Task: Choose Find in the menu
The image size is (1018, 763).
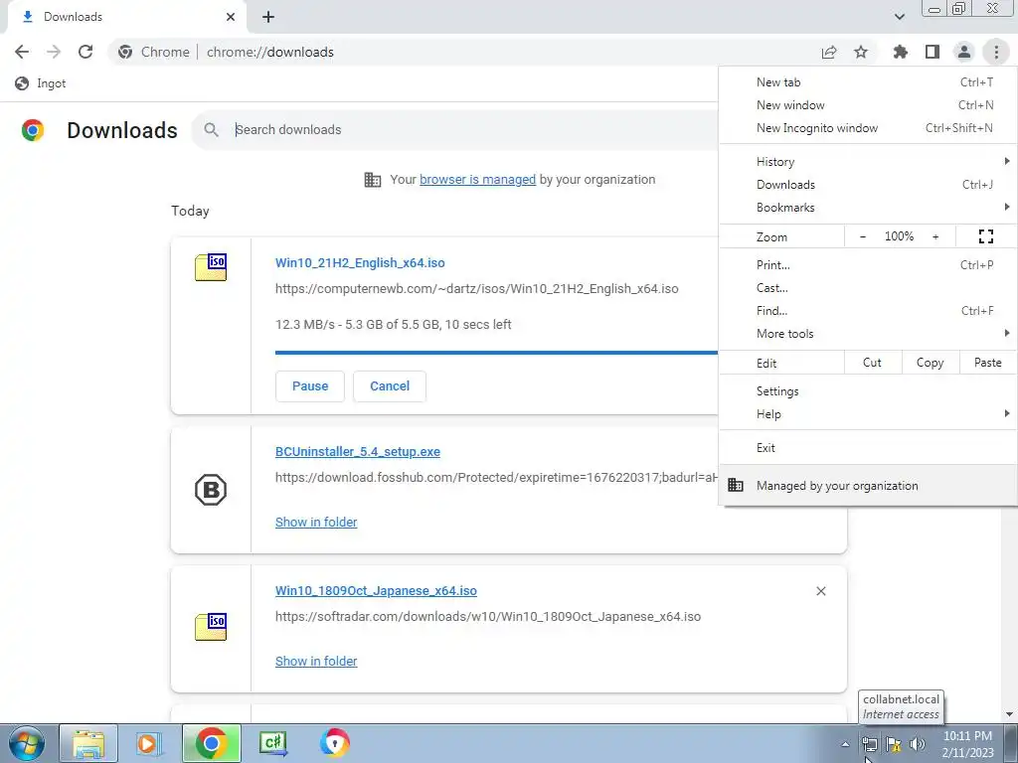Action: 868,311
